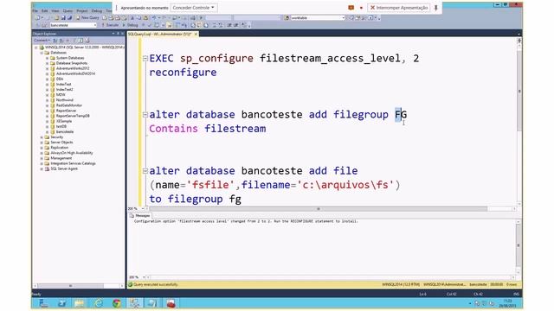Open Google Chrome from taskbar

pos(116,302)
